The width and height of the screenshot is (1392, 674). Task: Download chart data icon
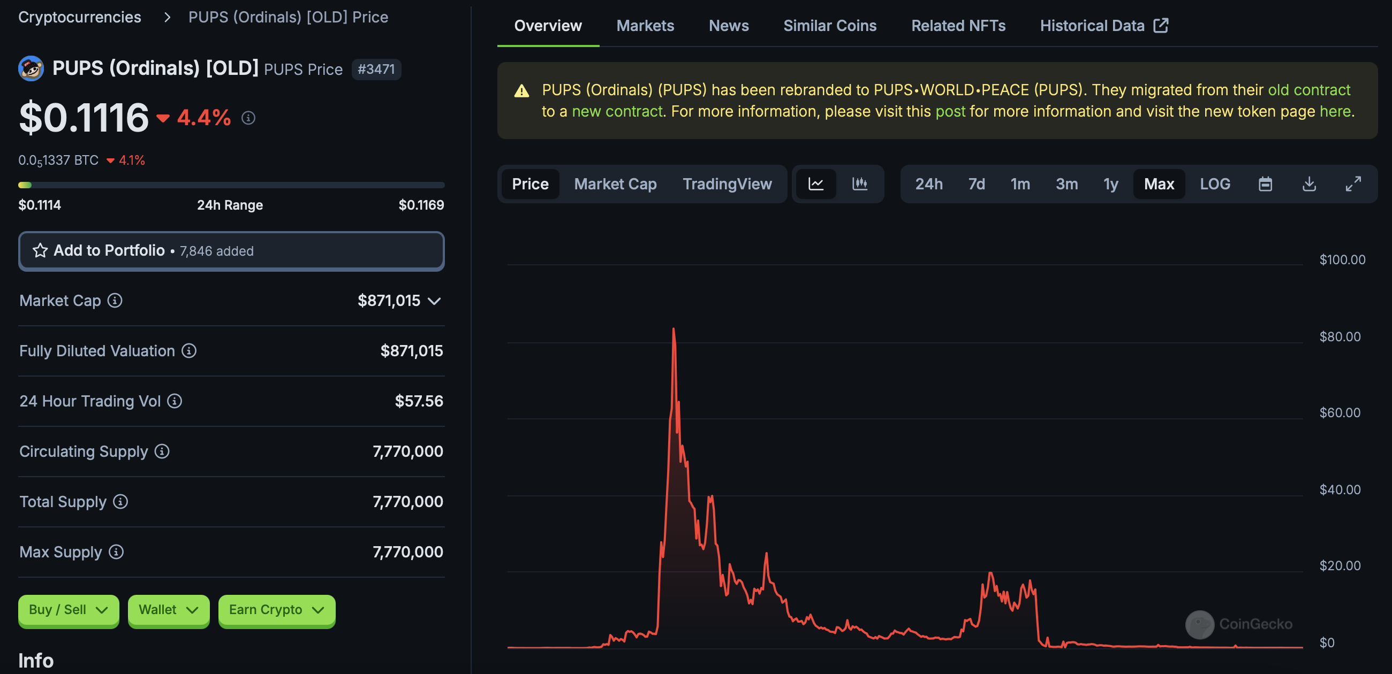click(1309, 183)
